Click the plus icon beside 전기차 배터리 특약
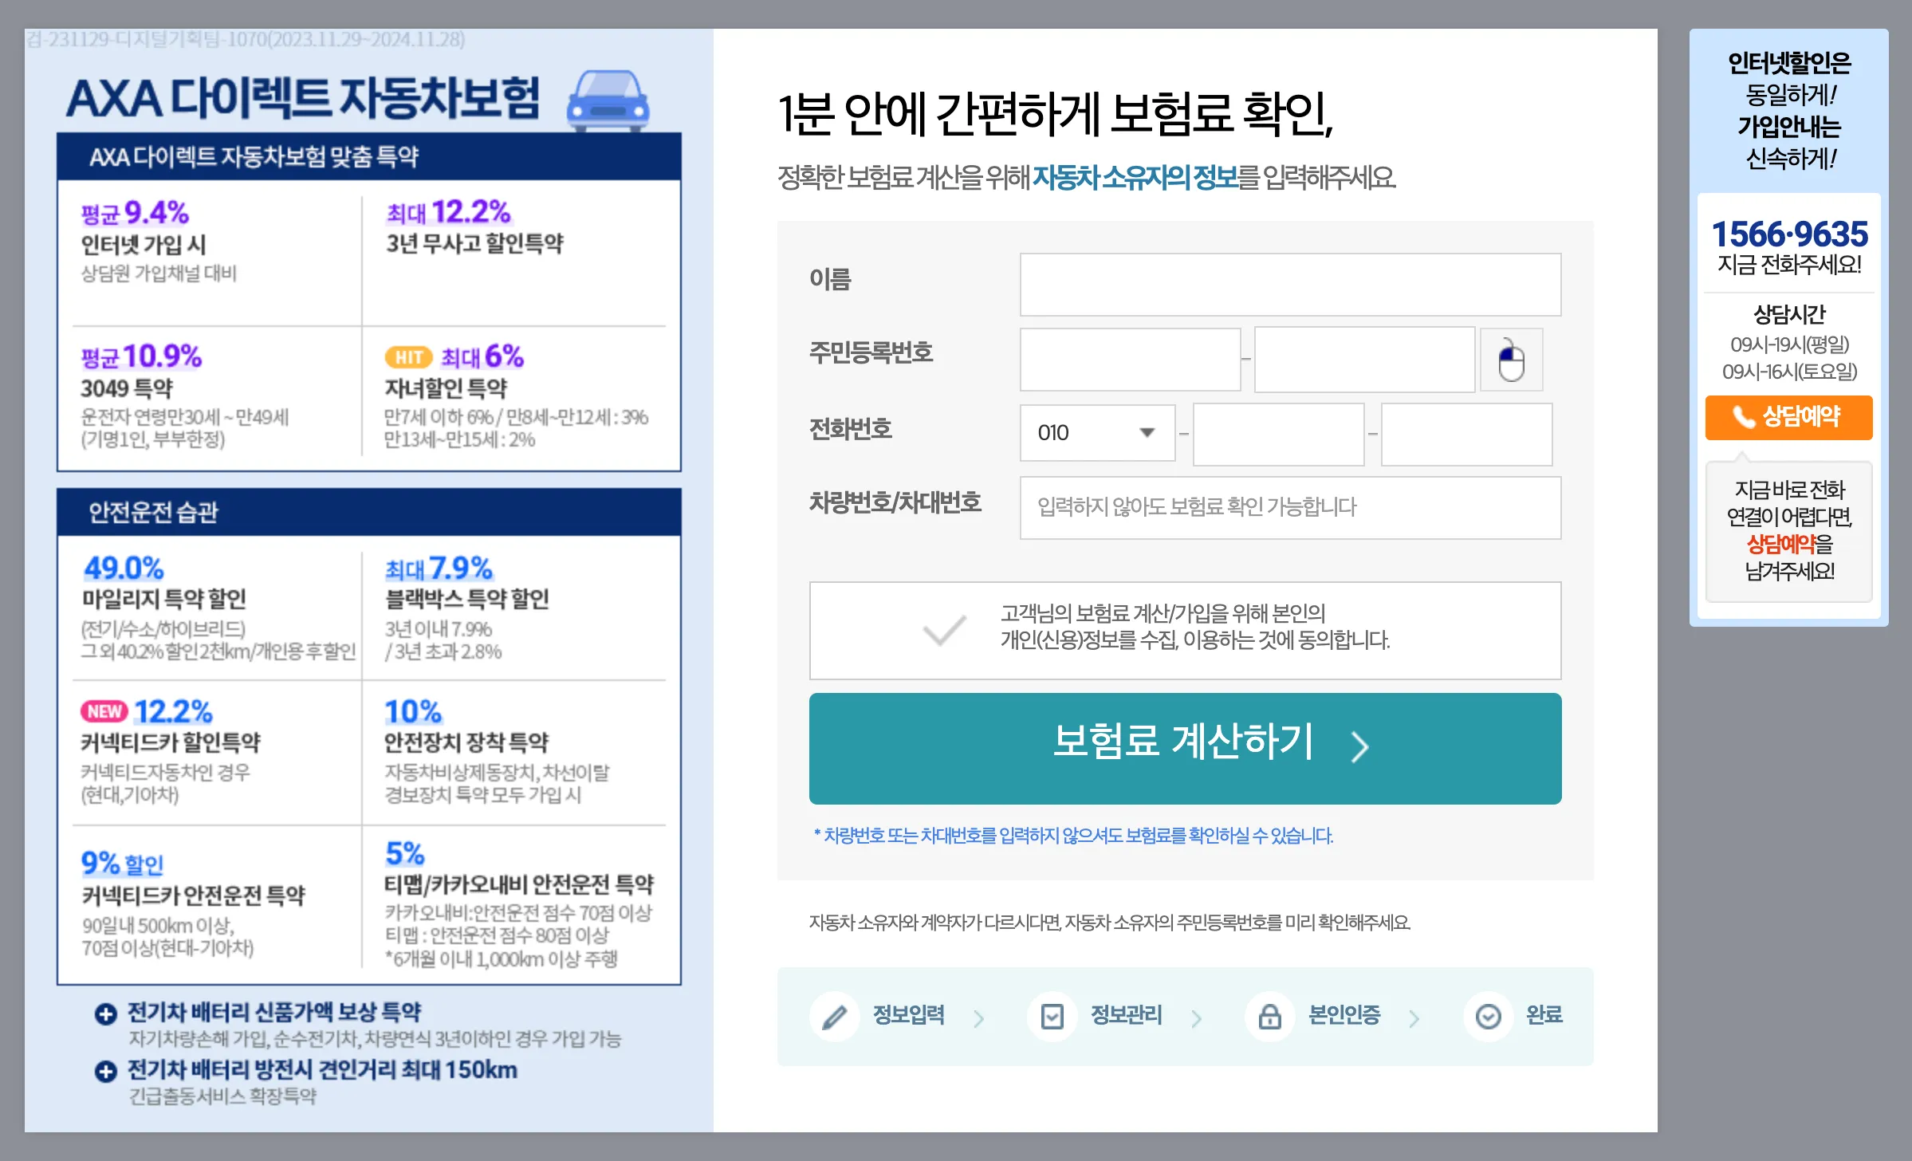 [x=106, y=1013]
